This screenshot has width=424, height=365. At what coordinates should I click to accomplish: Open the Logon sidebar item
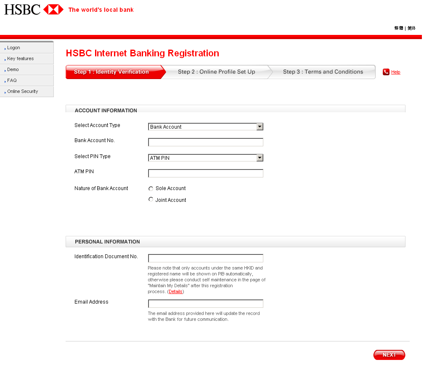tap(13, 48)
